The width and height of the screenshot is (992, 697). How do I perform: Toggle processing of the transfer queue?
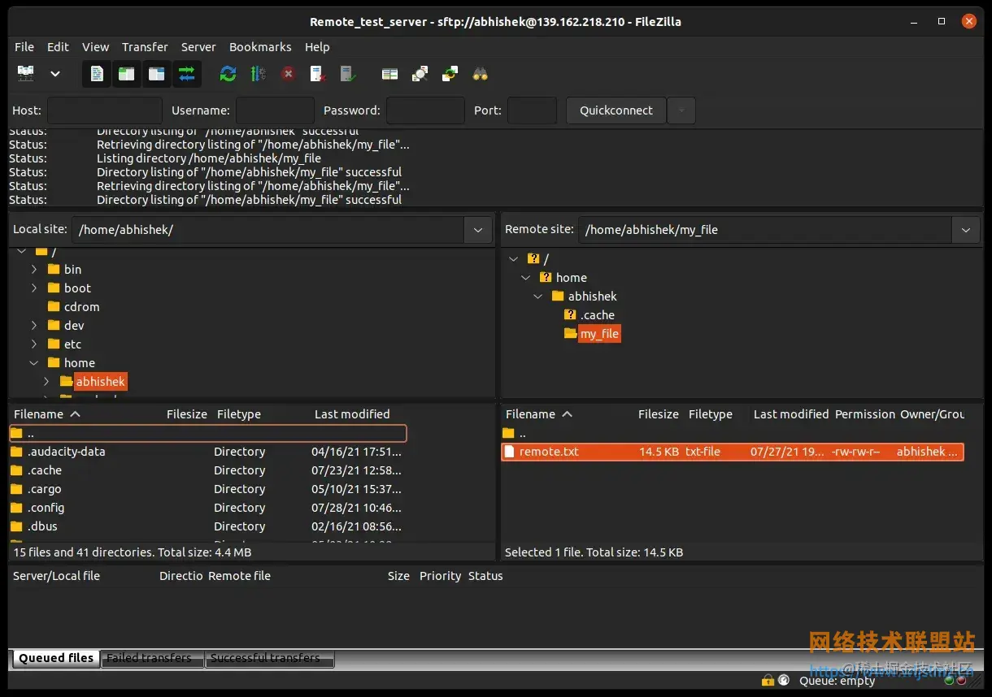[258, 74]
